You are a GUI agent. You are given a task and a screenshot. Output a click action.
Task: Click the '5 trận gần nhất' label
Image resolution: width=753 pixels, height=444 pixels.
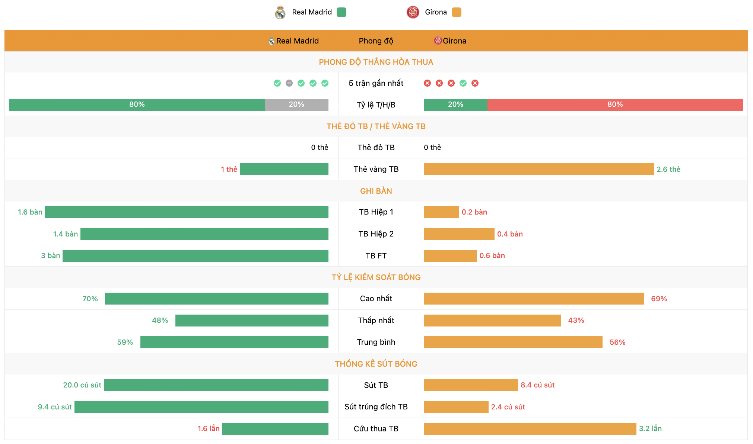pos(376,83)
